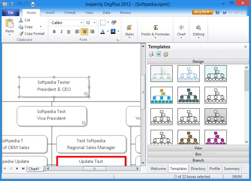The height and width of the screenshot is (181, 251).
Task: Select the Chart1 sheet tab
Action: tap(34, 169)
